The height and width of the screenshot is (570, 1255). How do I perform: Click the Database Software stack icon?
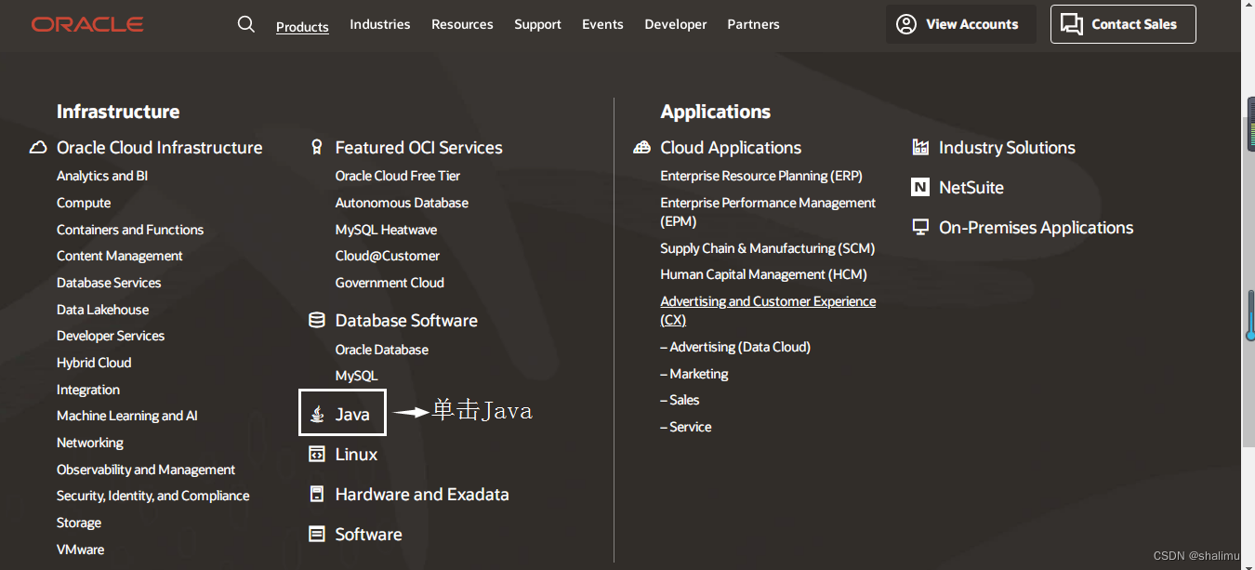[317, 320]
